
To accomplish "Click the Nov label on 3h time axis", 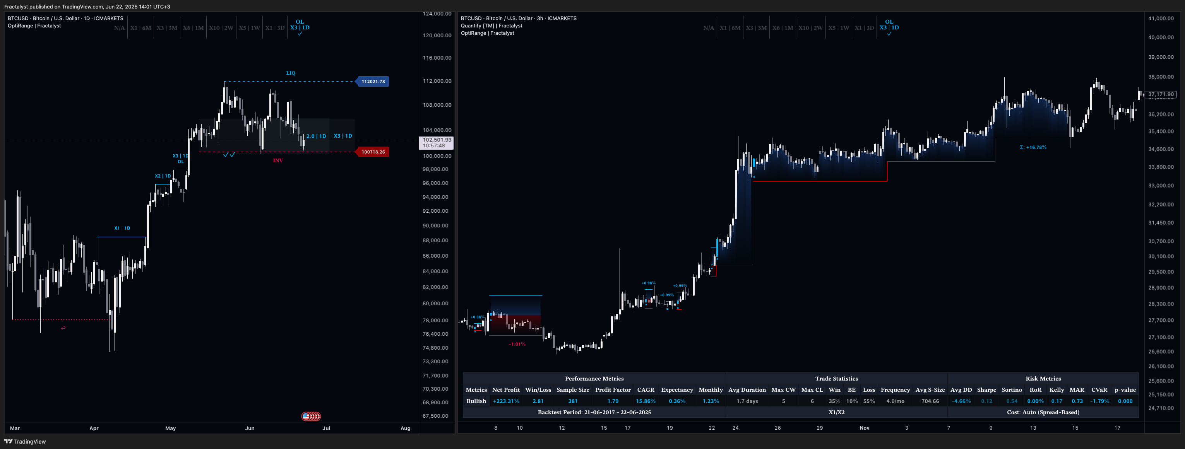I will coord(865,428).
